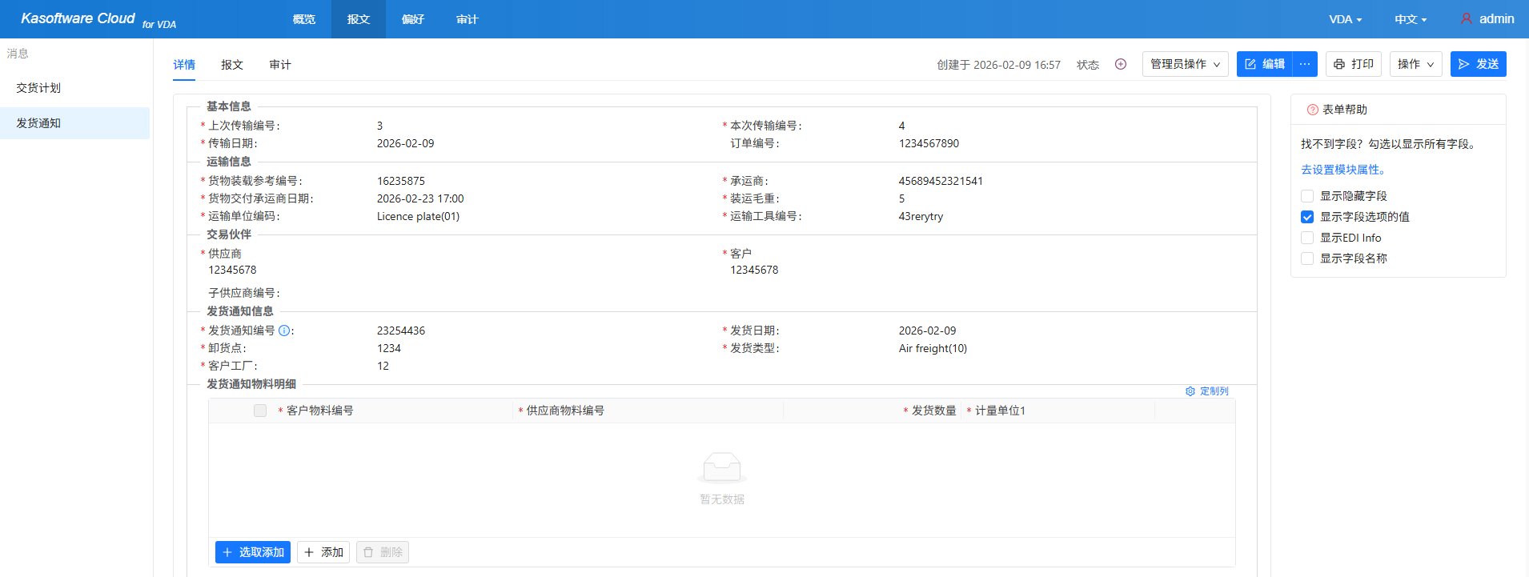Click the info icon next to 发货通知编号

tap(284, 331)
